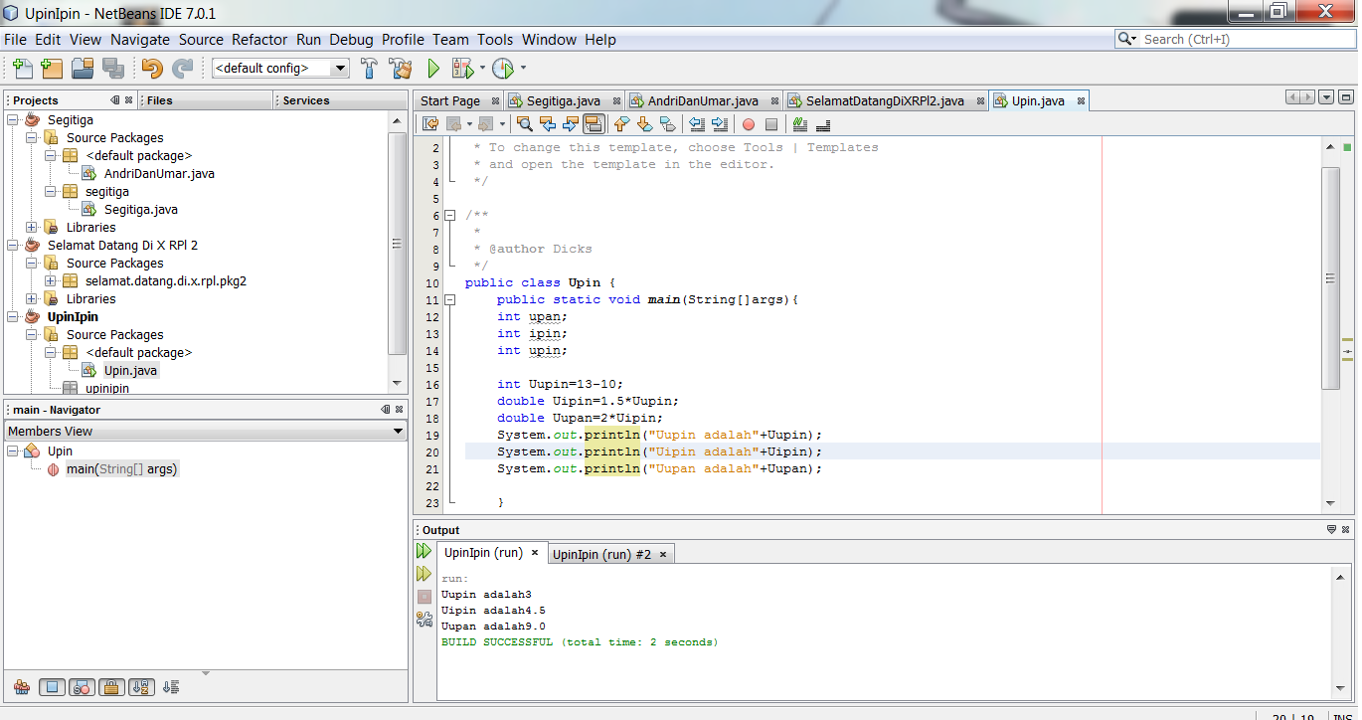Image resolution: width=1362 pixels, height=720 pixels.
Task: Select main(String[] args) in the Navigator
Action: click(122, 468)
